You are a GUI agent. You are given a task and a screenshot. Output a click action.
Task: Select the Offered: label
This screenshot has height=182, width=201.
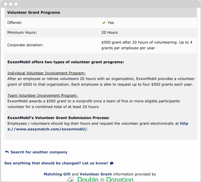(x=15, y=23)
